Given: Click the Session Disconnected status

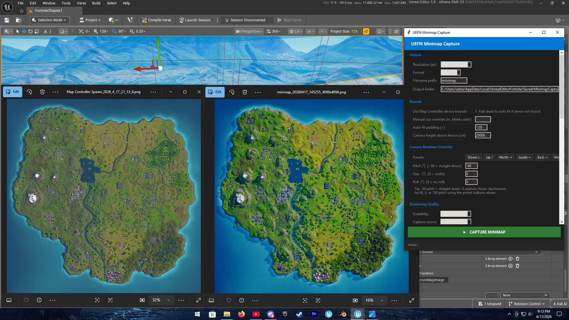Looking at the screenshot, I should coord(248,20).
